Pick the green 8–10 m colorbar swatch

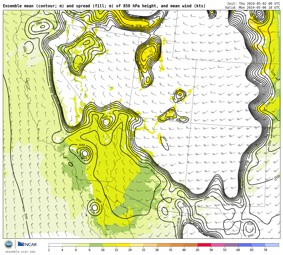[96, 245]
